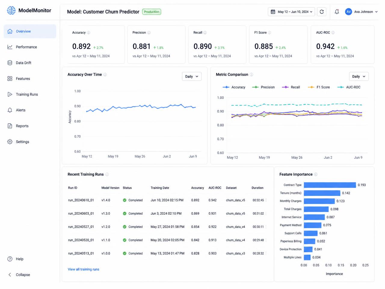Show info tooltip for Recall card
The width and height of the screenshot is (385, 289).
(205, 33)
